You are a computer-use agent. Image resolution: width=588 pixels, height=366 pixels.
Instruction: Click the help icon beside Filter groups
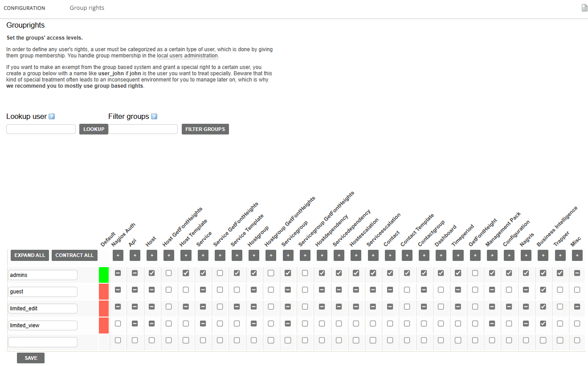click(154, 117)
